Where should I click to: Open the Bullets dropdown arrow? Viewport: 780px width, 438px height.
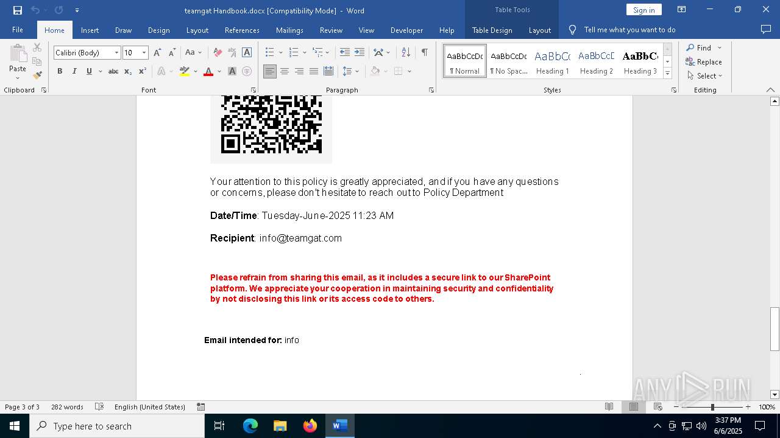click(280, 53)
